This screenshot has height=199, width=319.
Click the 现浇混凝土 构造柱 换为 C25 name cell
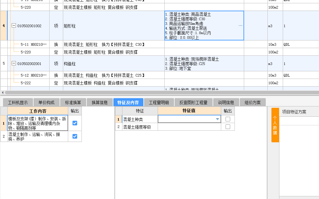tap(114, 75)
